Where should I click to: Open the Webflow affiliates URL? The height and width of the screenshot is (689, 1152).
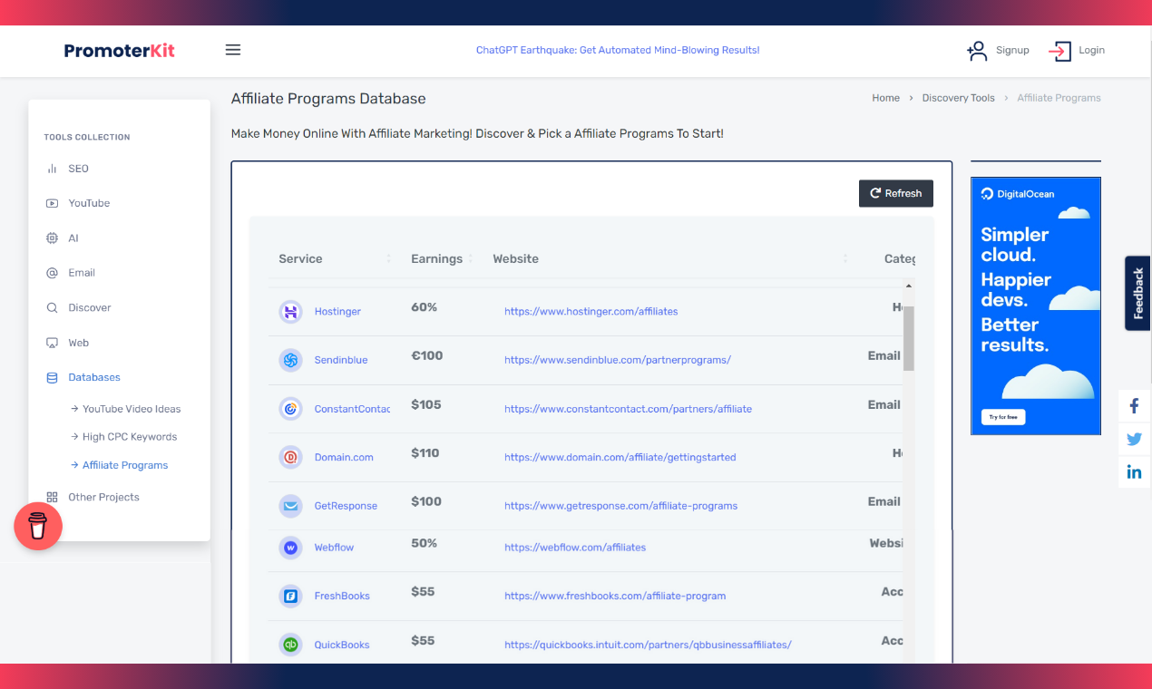tap(575, 548)
